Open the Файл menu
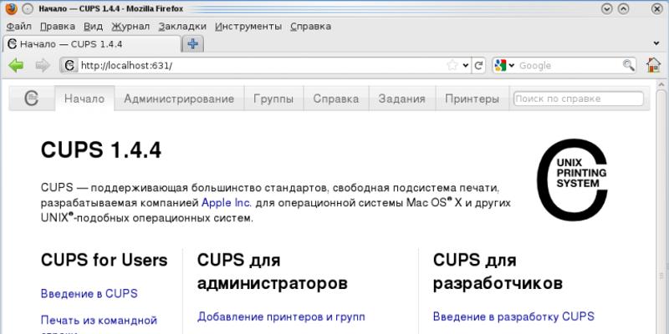The height and width of the screenshot is (334, 669). point(19,27)
